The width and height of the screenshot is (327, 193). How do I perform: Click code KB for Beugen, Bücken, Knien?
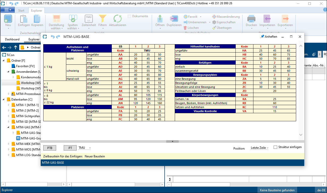click(x=244, y=103)
